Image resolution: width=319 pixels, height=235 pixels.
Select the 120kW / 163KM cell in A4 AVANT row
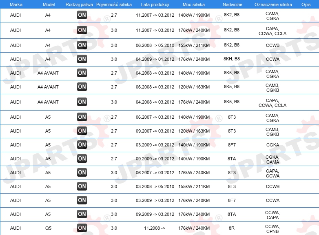pyautogui.click(x=194, y=87)
